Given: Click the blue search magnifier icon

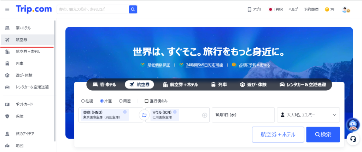Looking at the screenshot, I should [x=133, y=10].
